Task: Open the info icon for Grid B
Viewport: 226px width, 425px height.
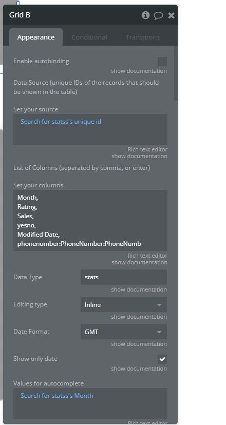Action: [x=145, y=15]
